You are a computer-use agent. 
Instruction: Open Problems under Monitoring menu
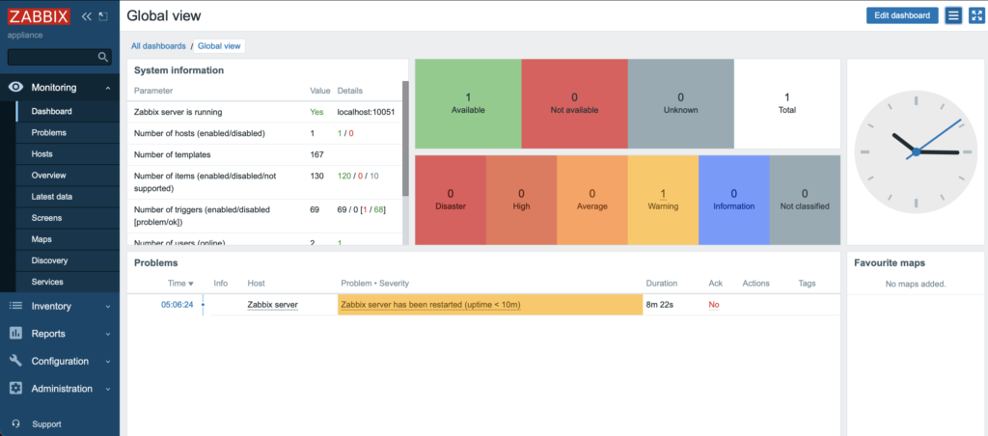coord(48,132)
